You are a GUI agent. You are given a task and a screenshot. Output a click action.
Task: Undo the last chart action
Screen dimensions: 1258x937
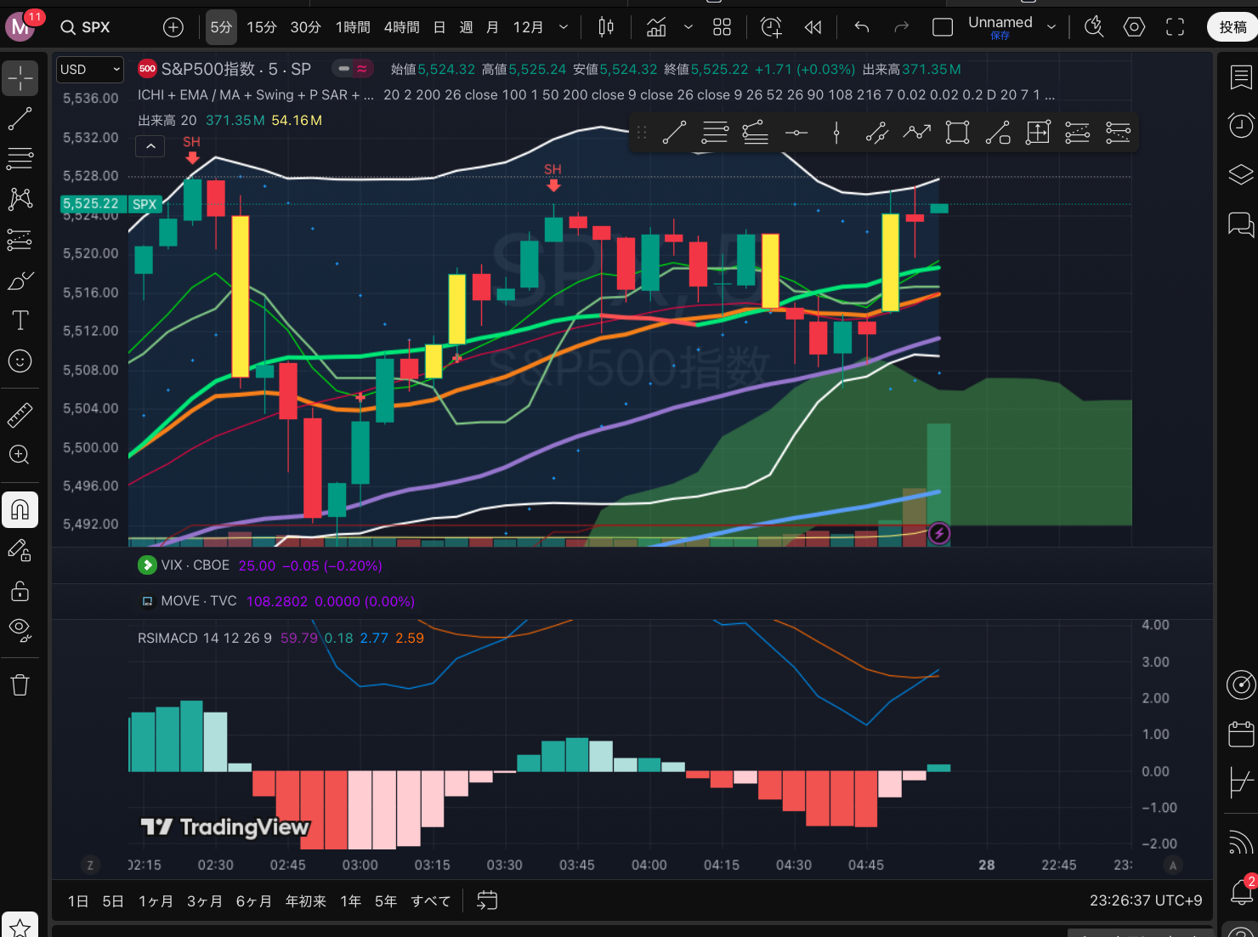coord(861,27)
